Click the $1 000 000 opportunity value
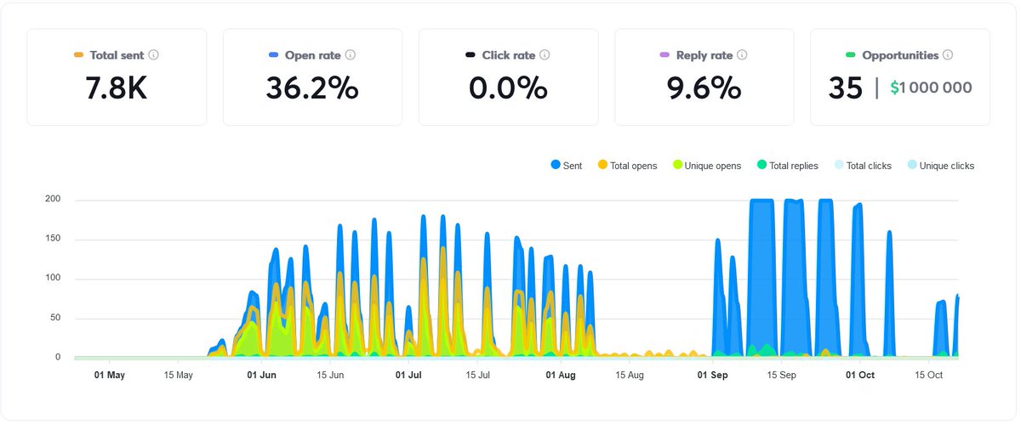The height and width of the screenshot is (424, 1021). tap(931, 88)
